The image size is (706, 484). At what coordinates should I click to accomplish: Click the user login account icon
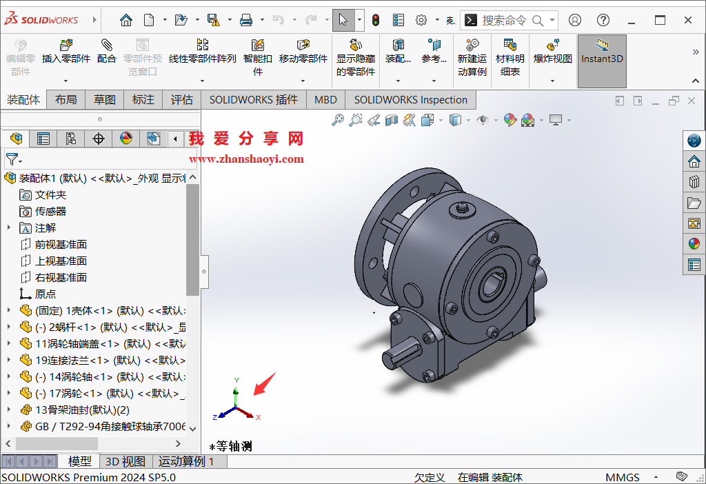click(x=575, y=20)
